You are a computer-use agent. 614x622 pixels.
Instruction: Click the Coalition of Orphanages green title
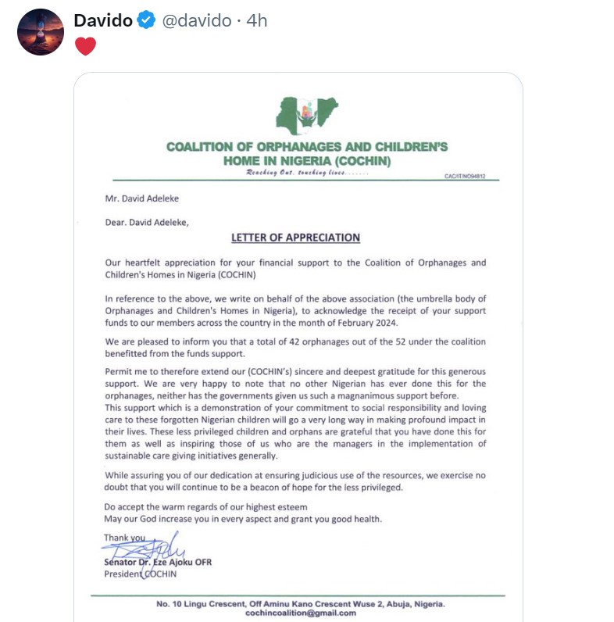coord(306,153)
